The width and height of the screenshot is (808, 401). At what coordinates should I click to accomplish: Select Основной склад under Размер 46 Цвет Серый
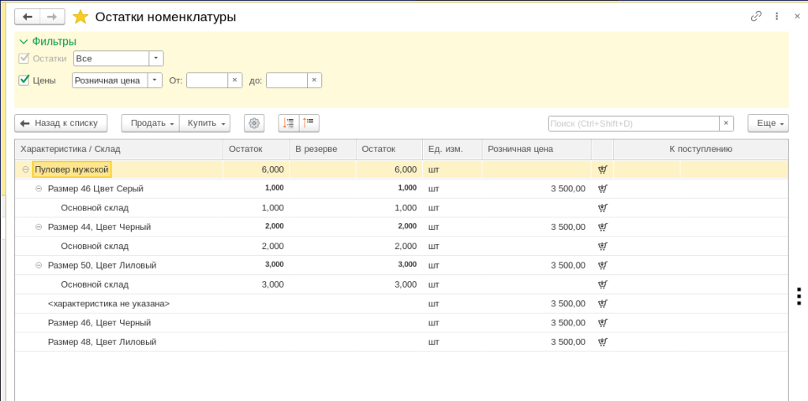pos(402,208)
